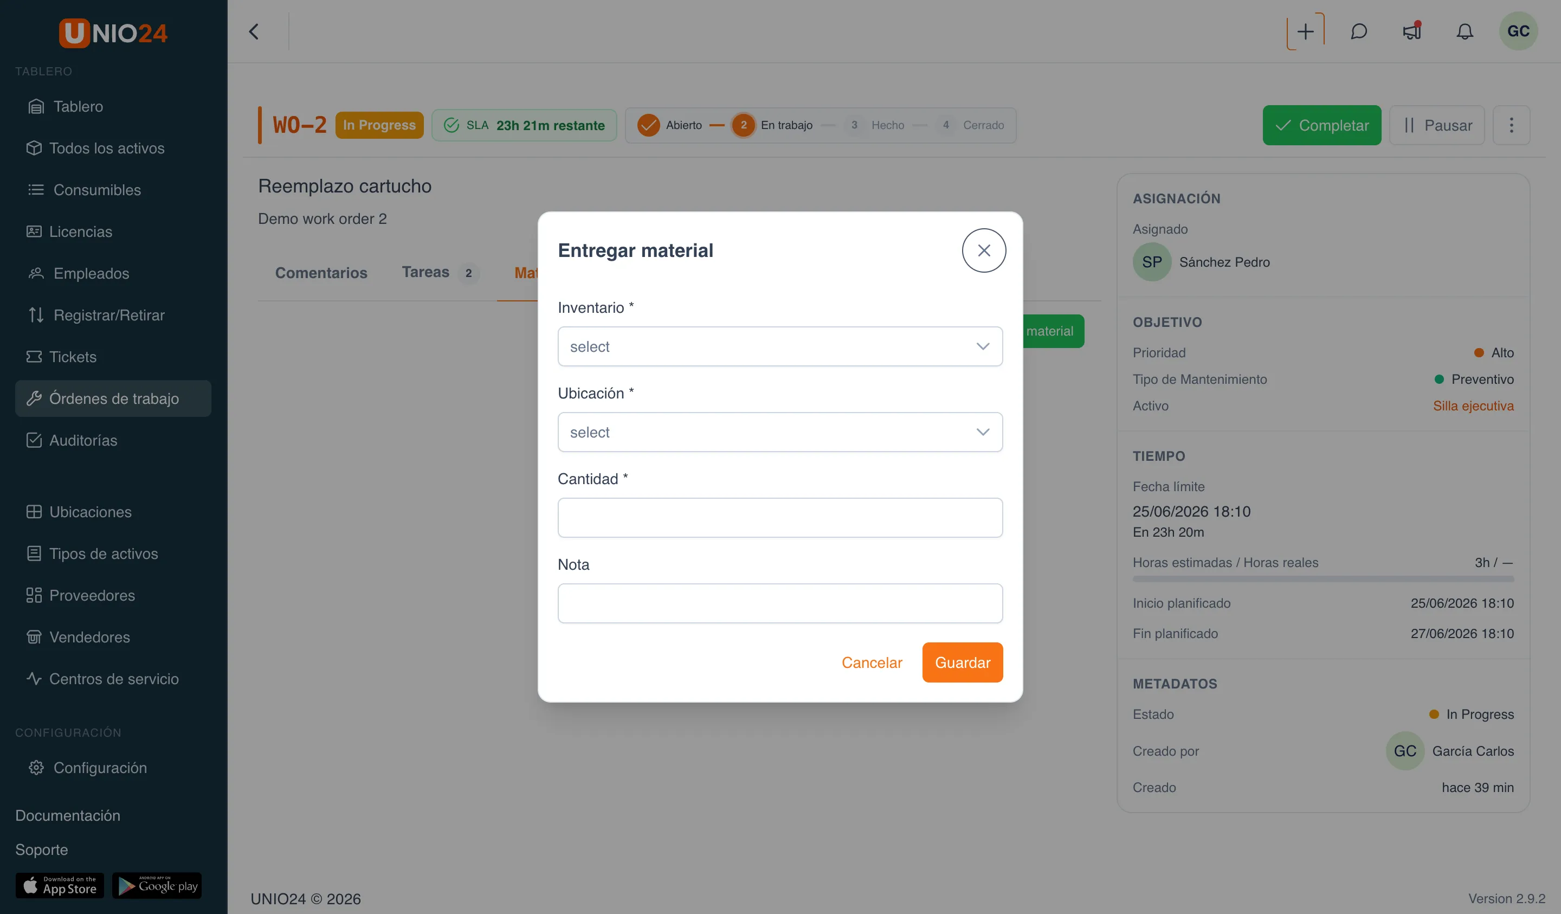Switch to the Comentarios tab

(x=321, y=273)
